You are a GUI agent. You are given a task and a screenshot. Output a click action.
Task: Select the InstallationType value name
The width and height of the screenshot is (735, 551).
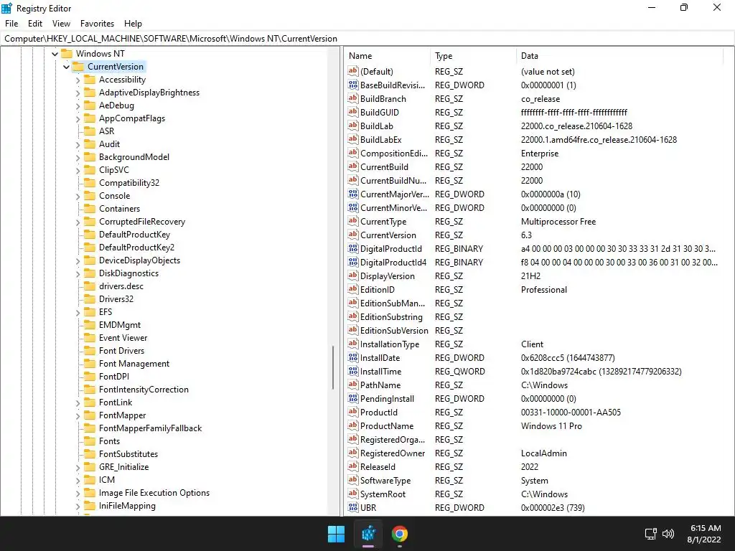[x=390, y=344]
